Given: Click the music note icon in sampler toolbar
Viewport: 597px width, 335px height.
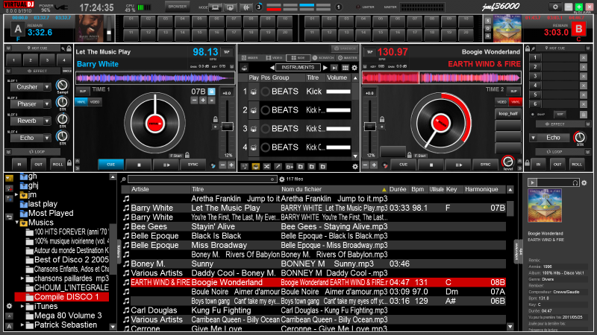Looking at the screenshot, I should (245, 166).
